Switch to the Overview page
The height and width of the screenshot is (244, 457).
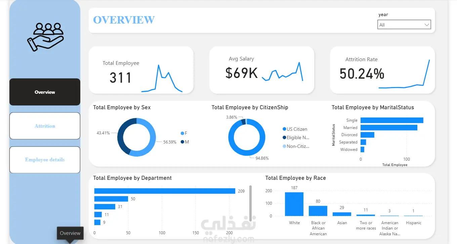pyautogui.click(x=45, y=92)
